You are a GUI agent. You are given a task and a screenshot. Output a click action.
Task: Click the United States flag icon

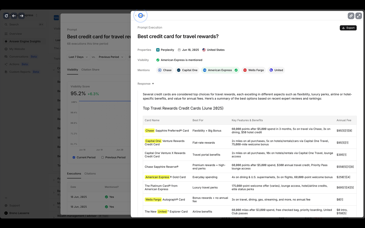tap(204, 50)
